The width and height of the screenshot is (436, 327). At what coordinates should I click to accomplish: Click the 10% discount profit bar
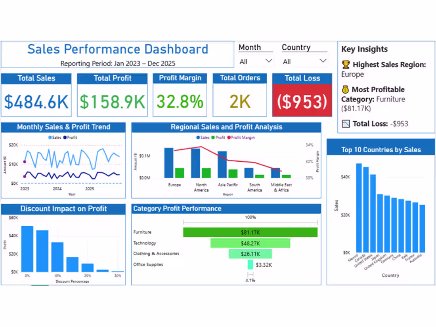[57, 257]
